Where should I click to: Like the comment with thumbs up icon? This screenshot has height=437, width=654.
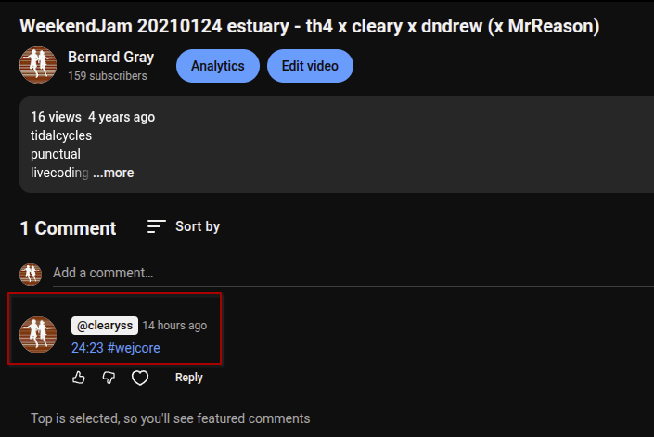point(79,378)
